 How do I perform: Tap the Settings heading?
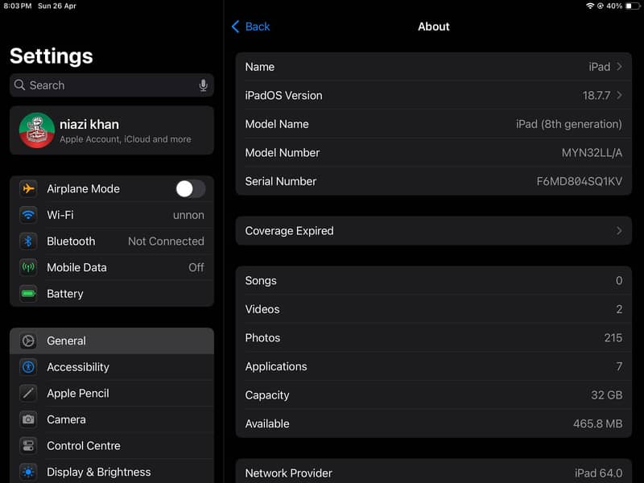52,56
